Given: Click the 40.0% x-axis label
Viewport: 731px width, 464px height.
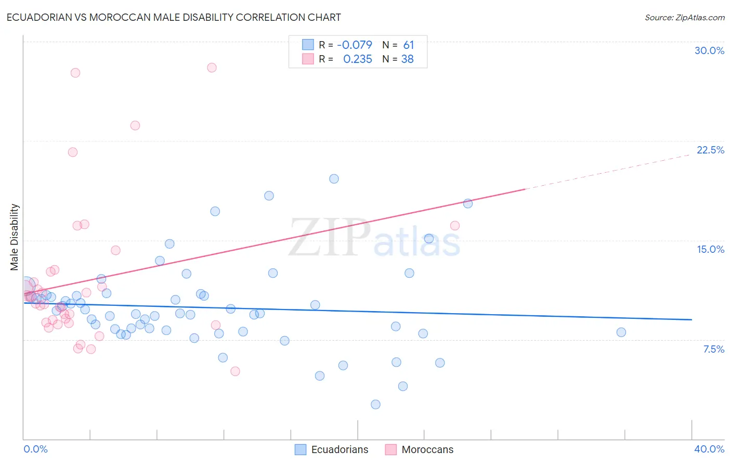Looking at the screenshot, I should pos(709,449).
